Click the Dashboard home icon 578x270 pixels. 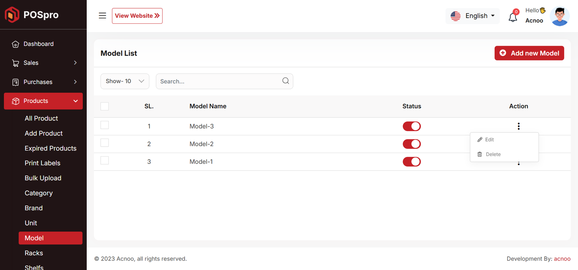(16, 44)
